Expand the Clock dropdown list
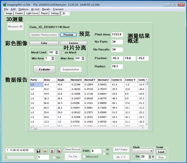 point(151,151)
